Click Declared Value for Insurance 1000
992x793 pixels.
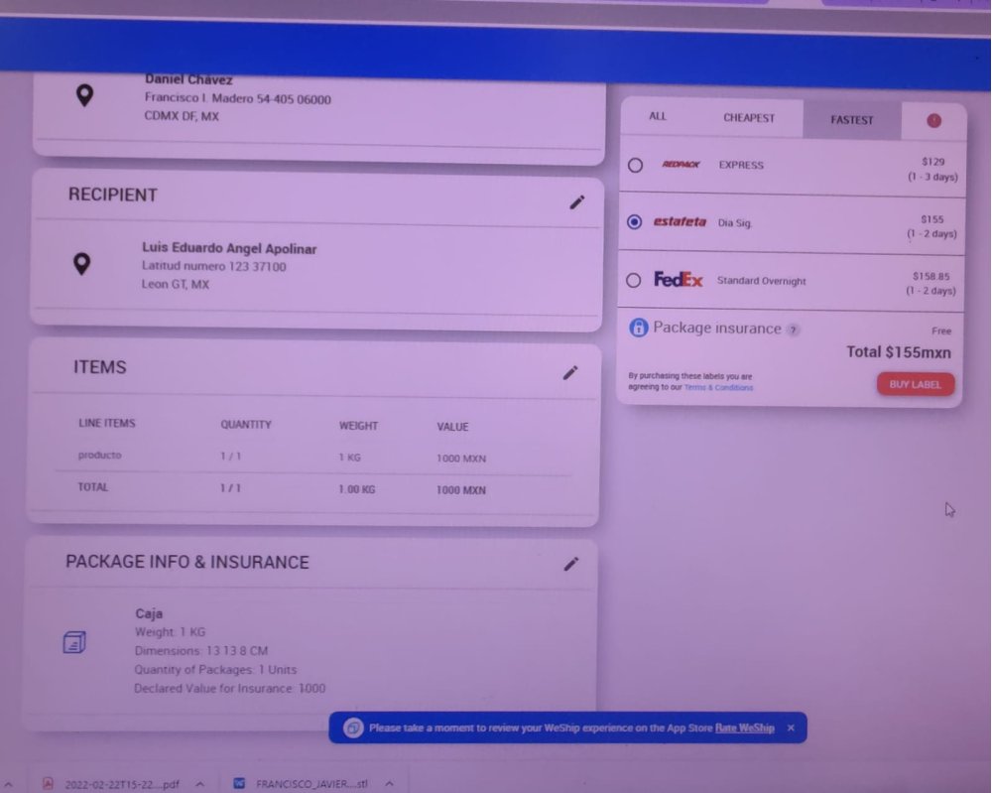coord(230,688)
